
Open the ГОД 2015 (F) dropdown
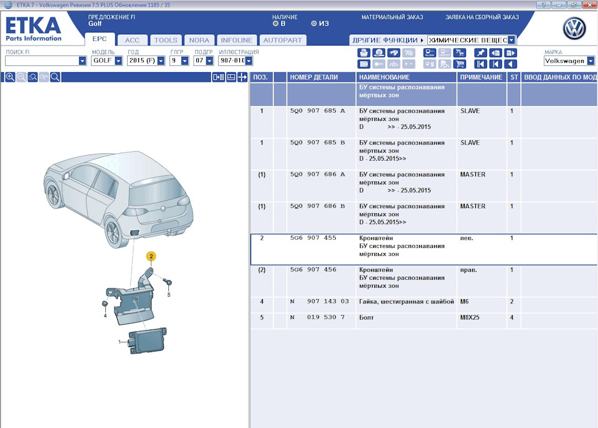[x=161, y=60]
